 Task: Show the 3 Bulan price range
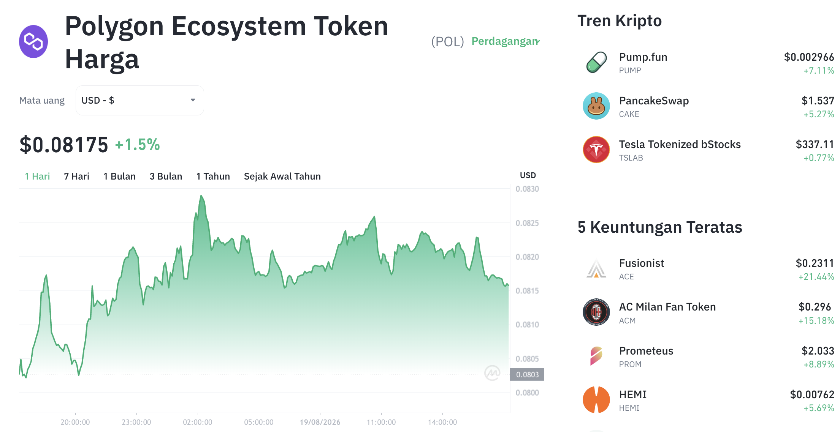click(x=166, y=177)
